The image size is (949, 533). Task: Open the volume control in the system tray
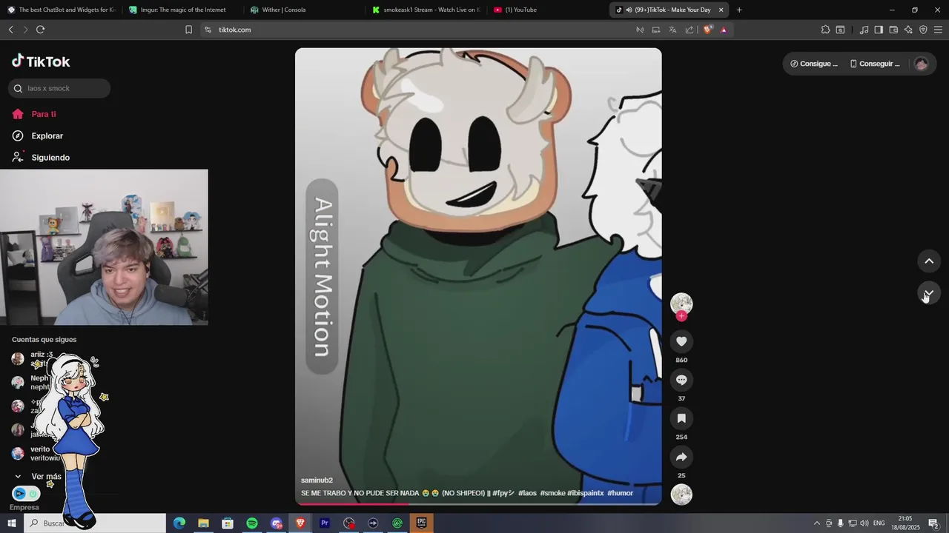pos(864,523)
